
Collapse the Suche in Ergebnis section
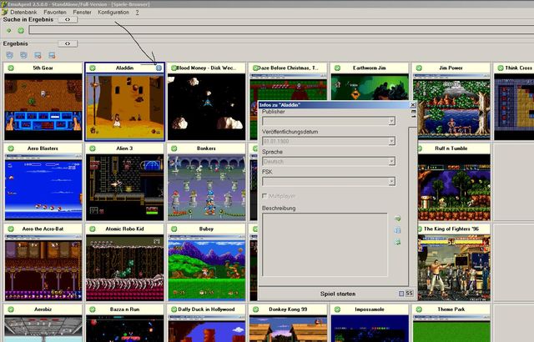[x=68, y=20]
